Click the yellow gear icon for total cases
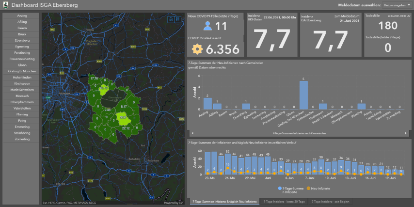 coord(197,49)
